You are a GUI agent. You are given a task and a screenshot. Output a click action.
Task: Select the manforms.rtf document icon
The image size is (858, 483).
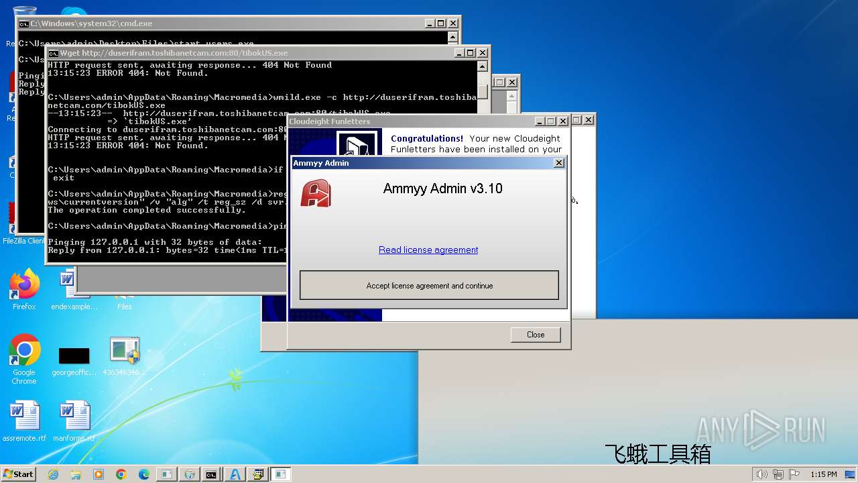[74, 421]
